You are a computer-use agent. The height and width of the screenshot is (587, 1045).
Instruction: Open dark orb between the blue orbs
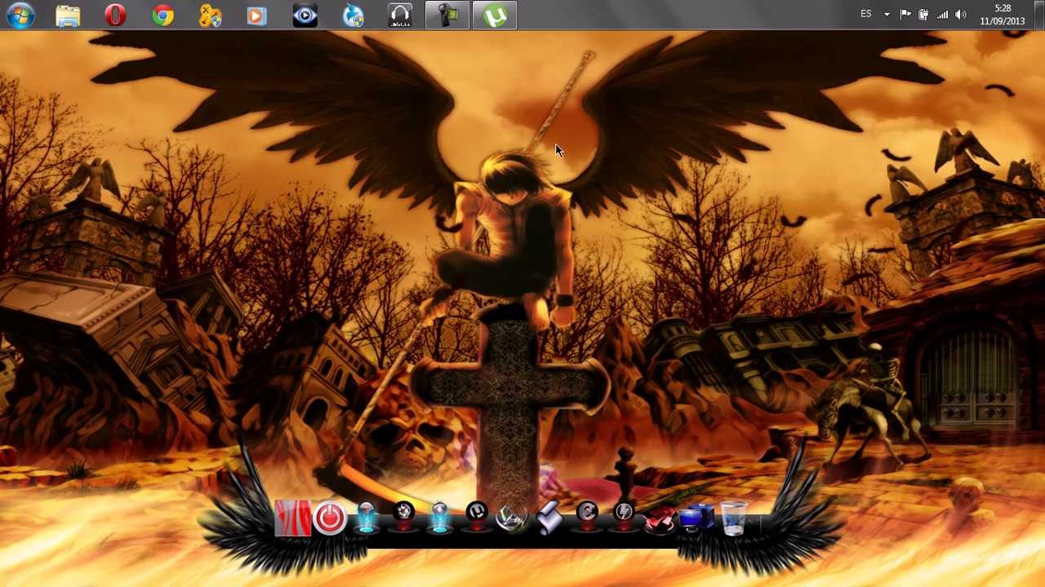403,516
